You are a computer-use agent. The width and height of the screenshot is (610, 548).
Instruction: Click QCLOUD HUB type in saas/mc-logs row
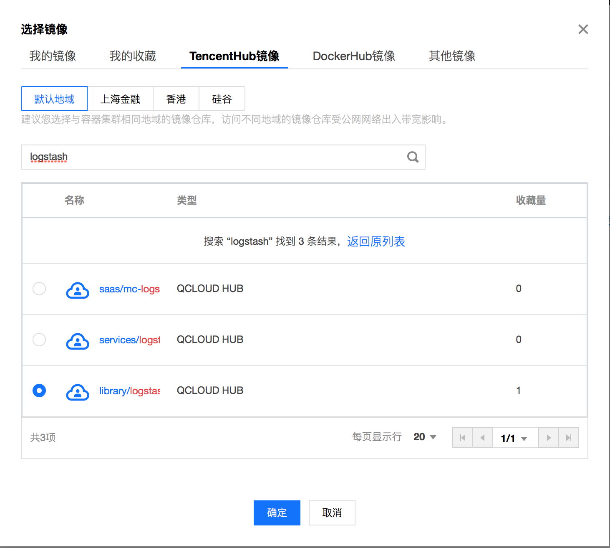(210, 289)
